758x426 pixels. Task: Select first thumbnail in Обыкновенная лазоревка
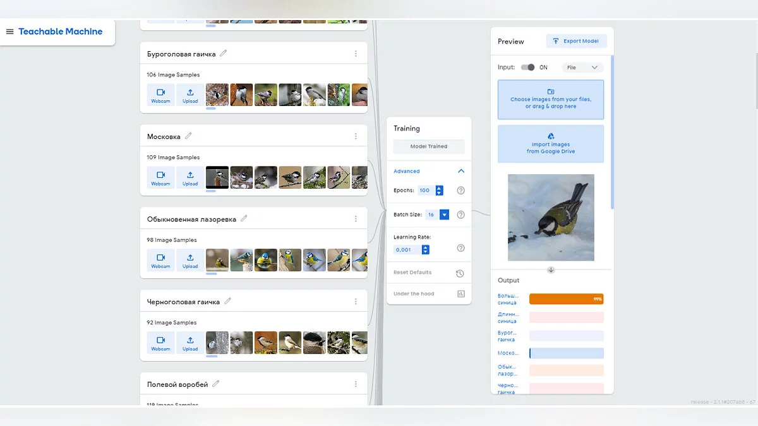pos(217,260)
